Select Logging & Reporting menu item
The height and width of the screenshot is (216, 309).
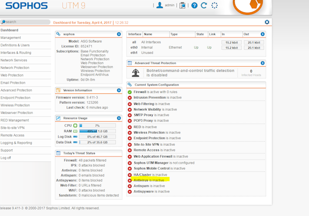point(16,143)
